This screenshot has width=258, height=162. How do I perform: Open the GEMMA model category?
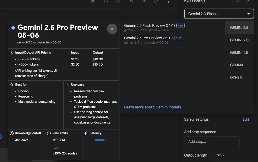coord(237,65)
